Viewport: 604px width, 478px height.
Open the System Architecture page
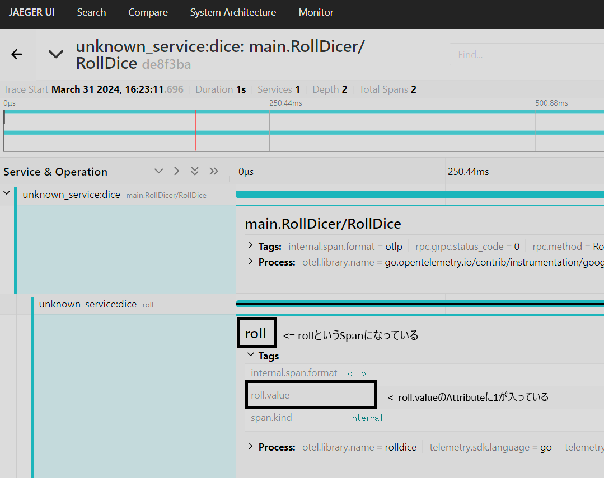[x=233, y=12]
